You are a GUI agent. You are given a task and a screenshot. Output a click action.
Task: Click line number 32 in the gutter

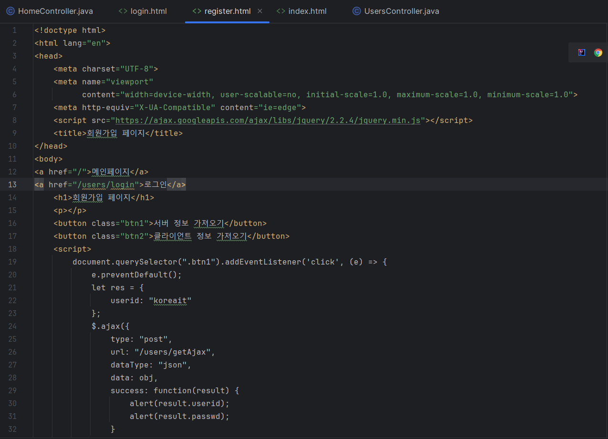coord(12,429)
